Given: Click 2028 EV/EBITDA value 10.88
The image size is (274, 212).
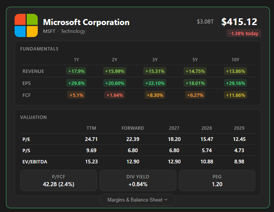Looking at the screenshot, I should click(207, 162).
